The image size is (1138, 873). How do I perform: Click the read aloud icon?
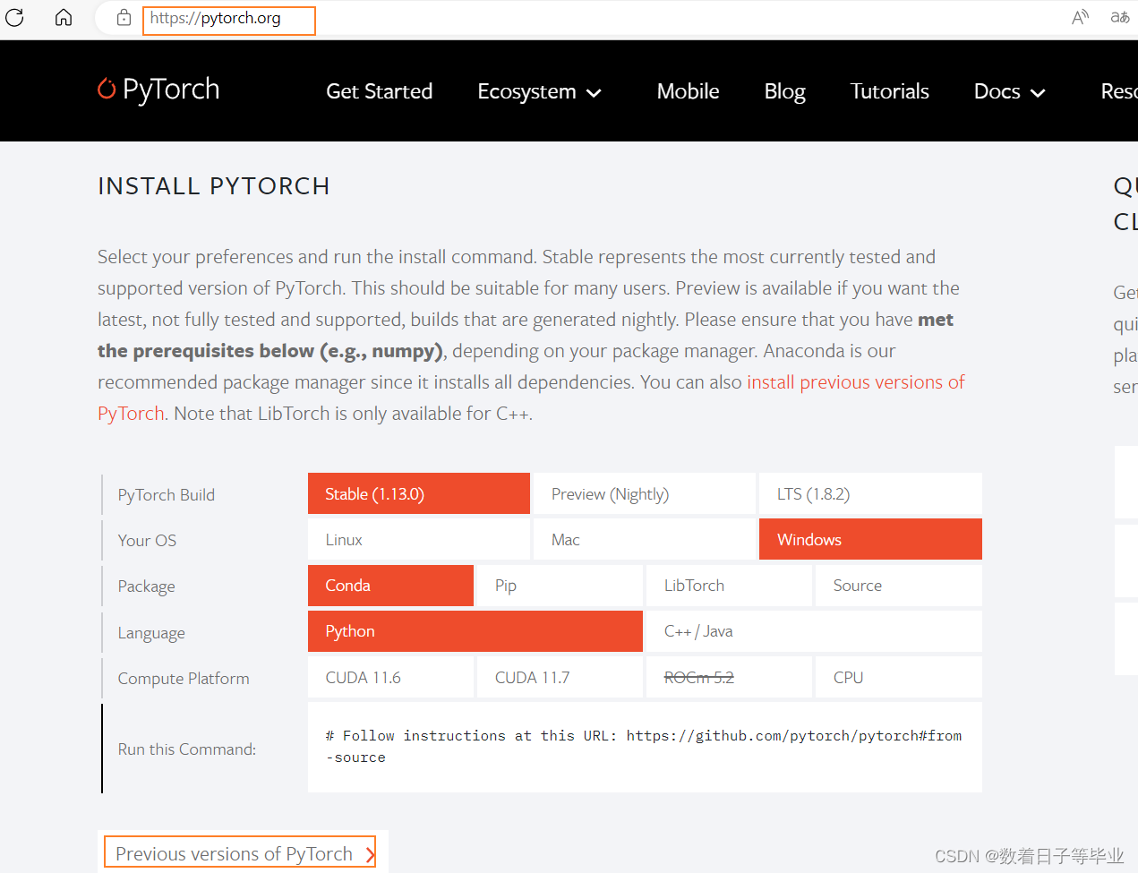pos(1081,17)
